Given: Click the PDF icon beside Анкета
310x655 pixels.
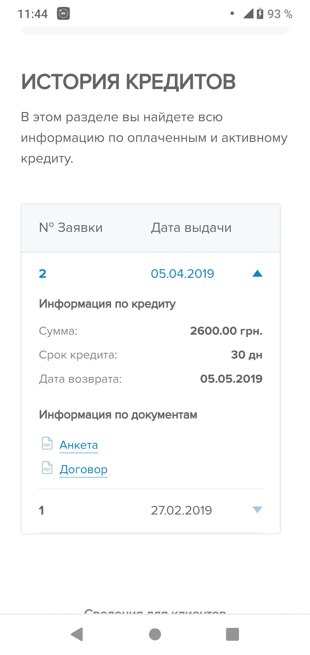Looking at the screenshot, I should tap(47, 443).
